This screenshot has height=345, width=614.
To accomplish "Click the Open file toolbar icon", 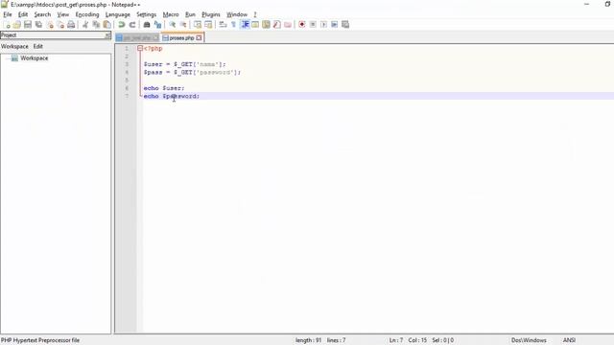I will [x=17, y=25].
